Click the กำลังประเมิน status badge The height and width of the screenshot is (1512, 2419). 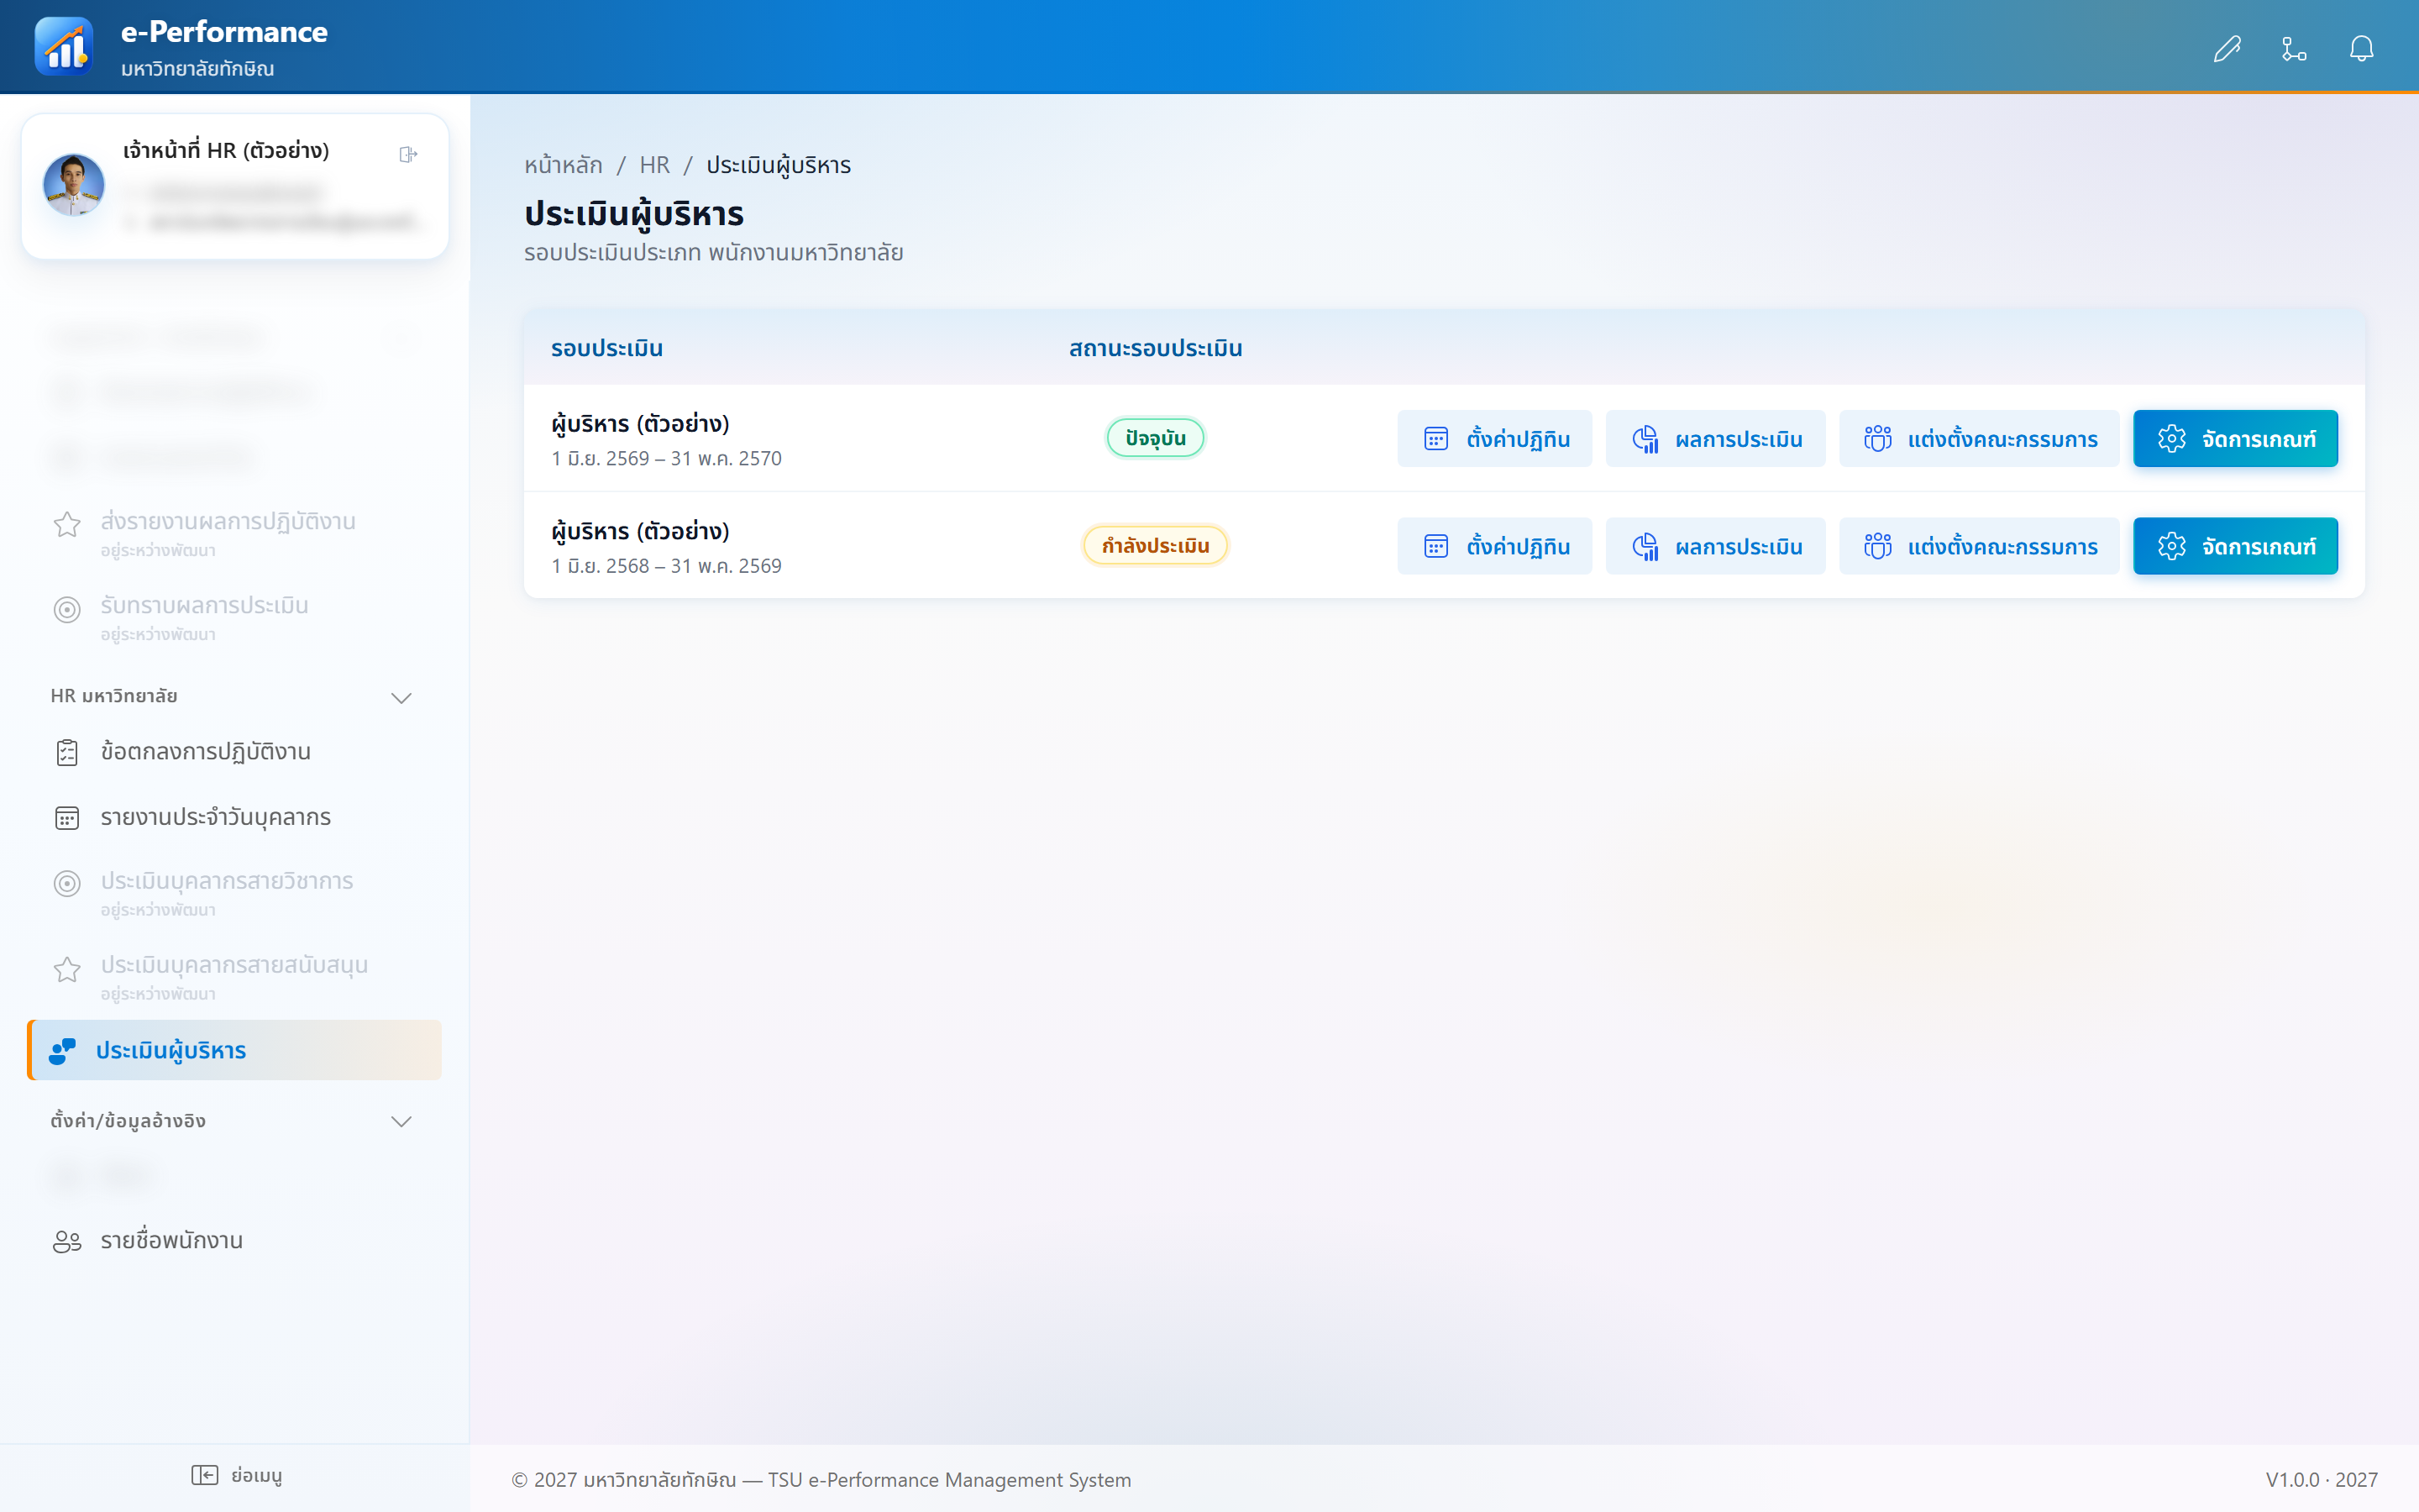point(1156,546)
